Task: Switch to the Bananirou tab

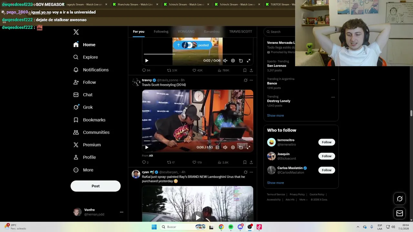Action: 212,32
